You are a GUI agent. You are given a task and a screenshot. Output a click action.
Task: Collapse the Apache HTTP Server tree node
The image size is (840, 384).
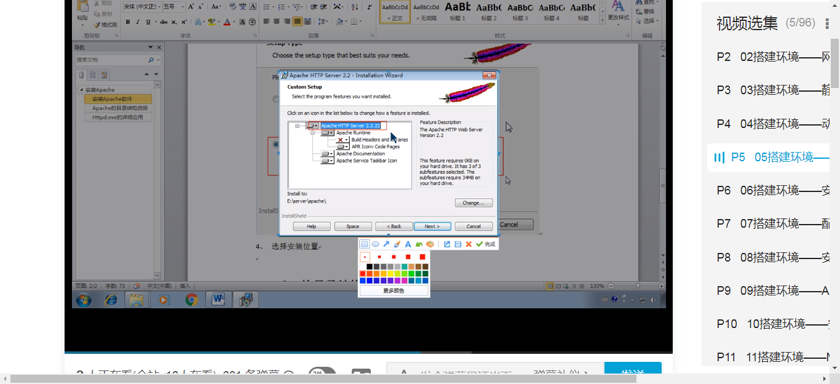coord(297,126)
